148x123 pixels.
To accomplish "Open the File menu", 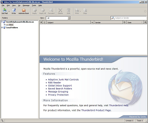I will pyautogui.click(x=3, y=5).
